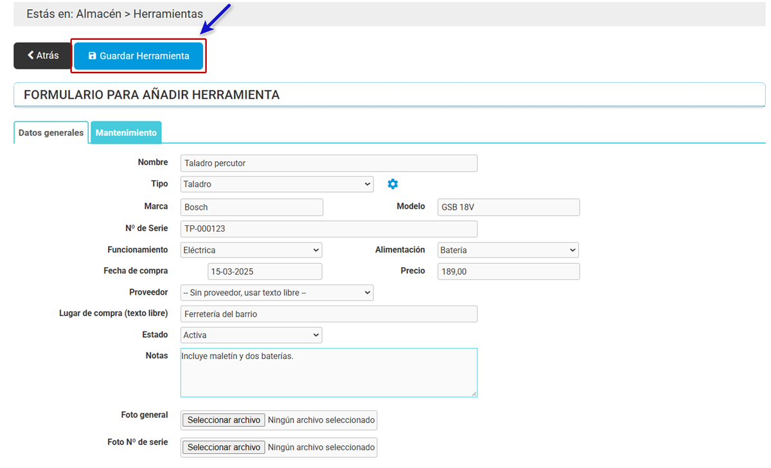Click the Funcionamiento label
Image resolution: width=771 pixels, height=468 pixels.
pos(137,250)
